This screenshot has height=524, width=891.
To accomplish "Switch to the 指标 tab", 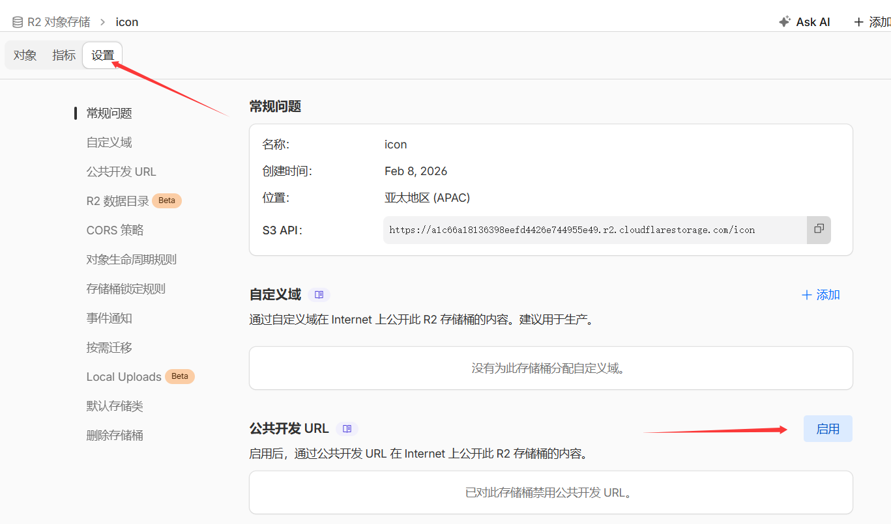I will [64, 55].
